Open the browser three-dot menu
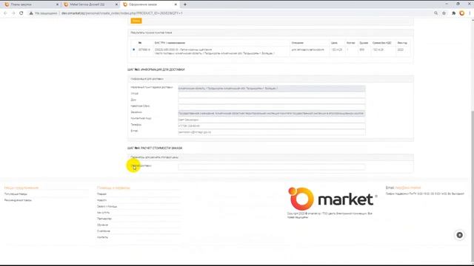Viewport: 474px width, 266px height. click(x=470, y=13)
